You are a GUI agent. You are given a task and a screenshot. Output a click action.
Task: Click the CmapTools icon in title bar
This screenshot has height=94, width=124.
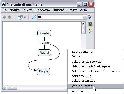(4, 4)
